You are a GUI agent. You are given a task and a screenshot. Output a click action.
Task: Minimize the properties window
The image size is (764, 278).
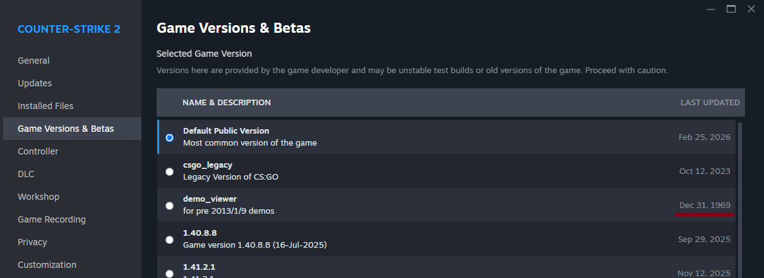712,9
